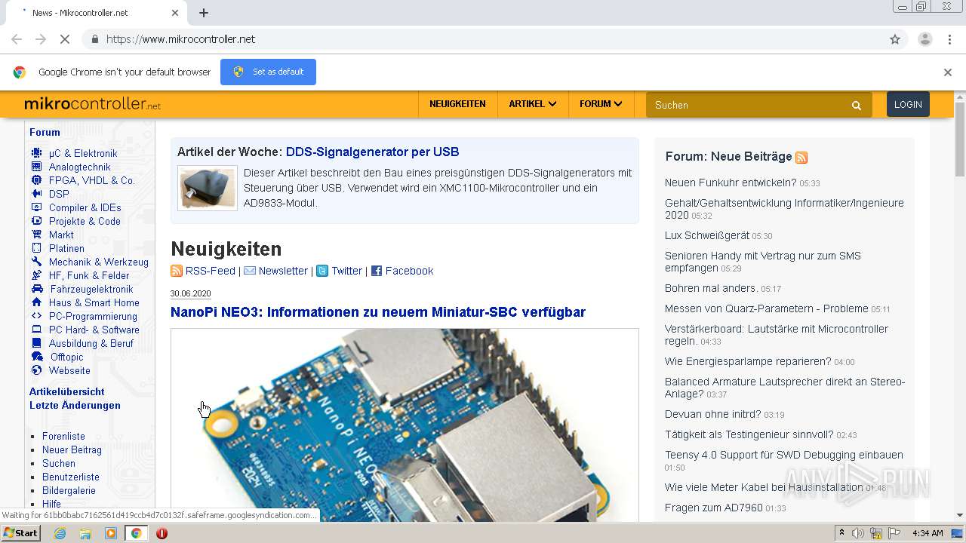Open the Bildergalerie link
The width and height of the screenshot is (966, 543).
[x=69, y=490]
